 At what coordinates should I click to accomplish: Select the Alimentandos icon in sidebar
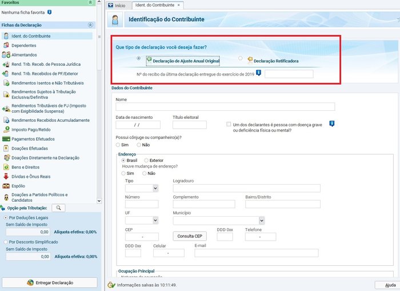click(6, 55)
